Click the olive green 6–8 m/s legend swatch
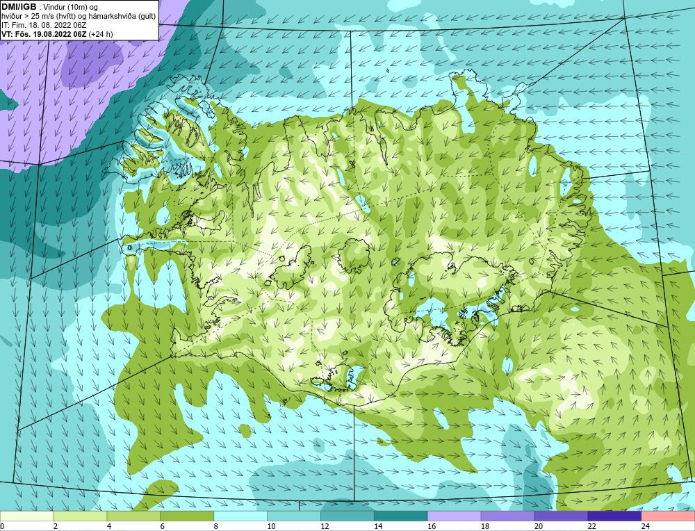695x531 pixels. 187,516
